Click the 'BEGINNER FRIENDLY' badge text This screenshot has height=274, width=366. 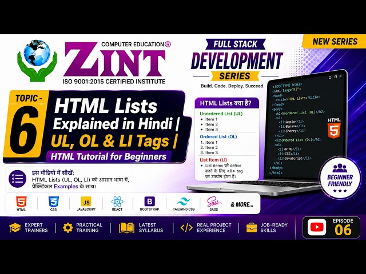click(x=340, y=180)
